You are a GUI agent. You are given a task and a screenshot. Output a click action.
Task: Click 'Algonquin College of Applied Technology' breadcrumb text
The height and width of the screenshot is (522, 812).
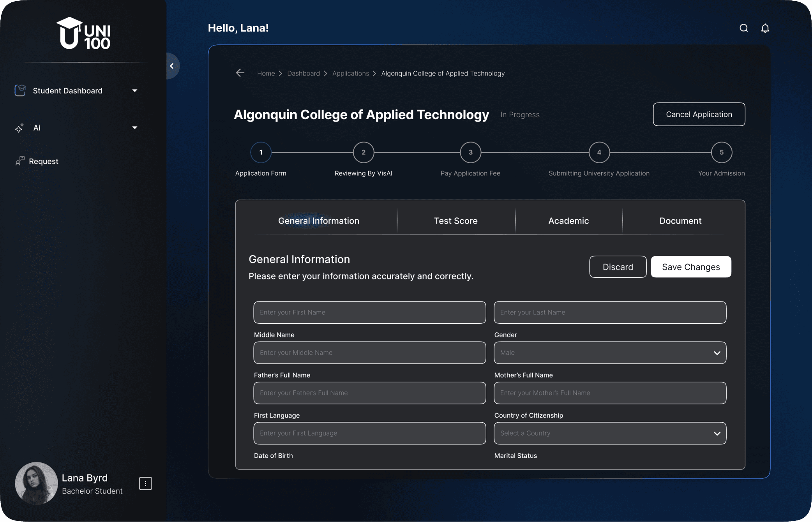pyautogui.click(x=443, y=73)
